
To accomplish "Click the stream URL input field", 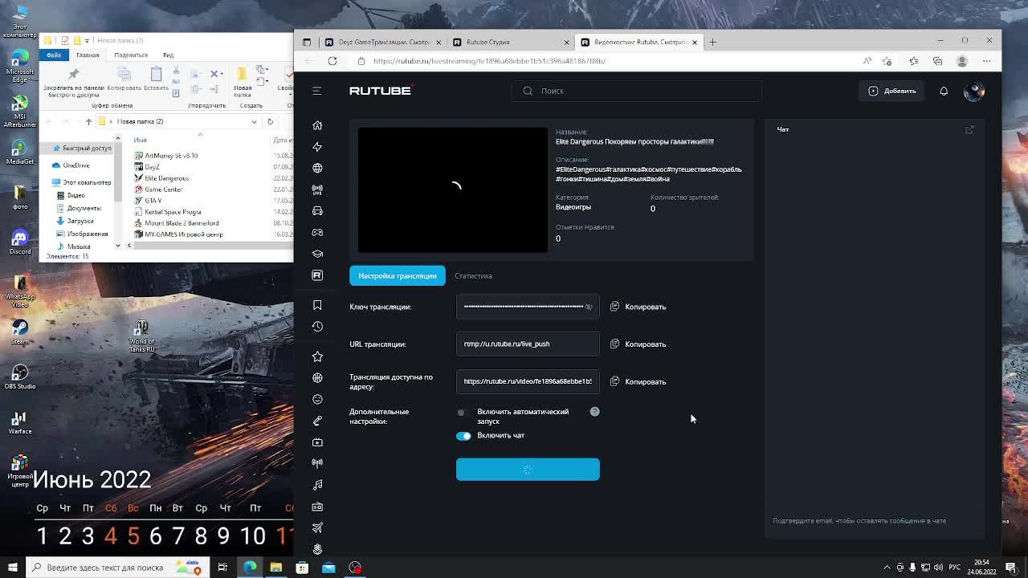I will [528, 344].
